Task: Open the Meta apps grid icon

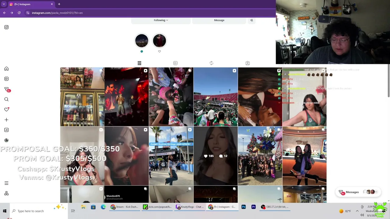Action: click(x=6, y=193)
